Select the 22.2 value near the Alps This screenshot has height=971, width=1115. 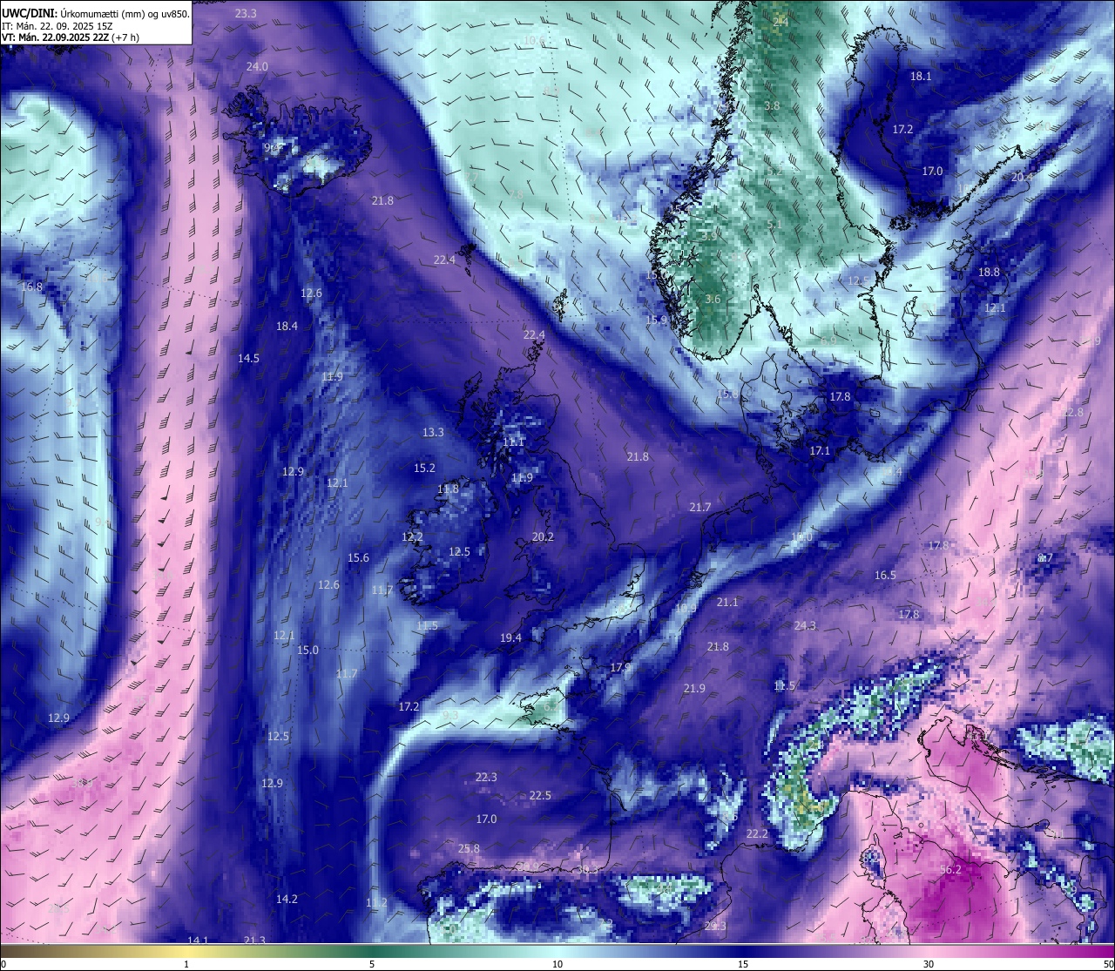click(757, 833)
